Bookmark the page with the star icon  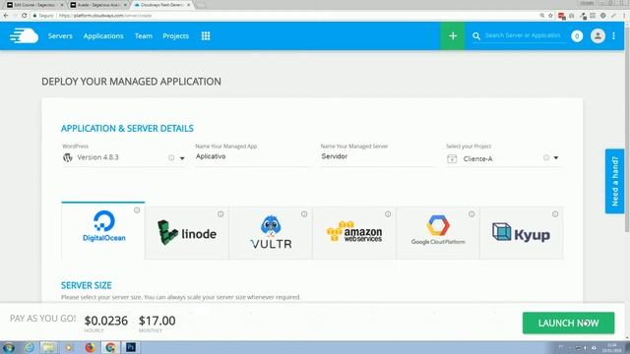[x=551, y=16]
